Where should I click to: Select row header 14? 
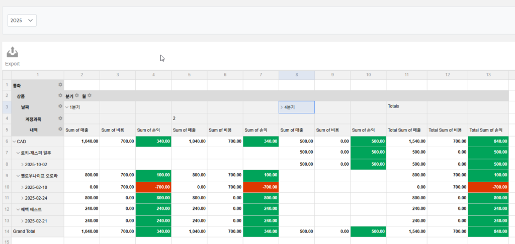click(x=7, y=231)
